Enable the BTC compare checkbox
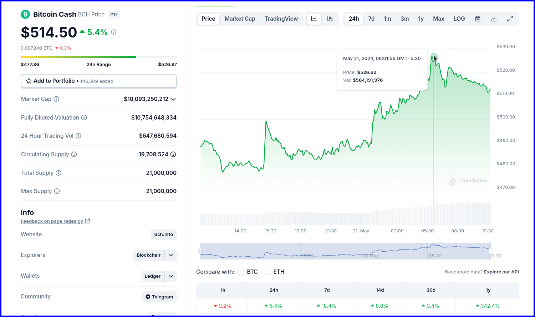The image size is (535, 317). click(241, 272)
